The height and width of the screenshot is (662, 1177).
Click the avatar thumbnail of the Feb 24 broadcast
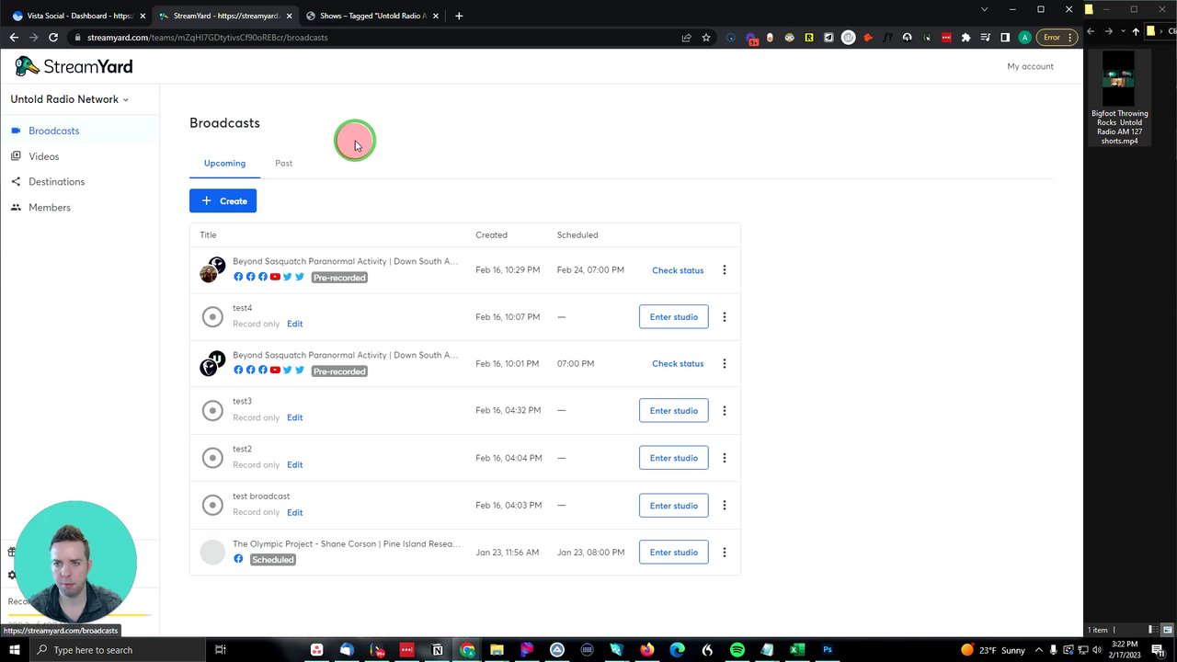click(x=212, y=270)
